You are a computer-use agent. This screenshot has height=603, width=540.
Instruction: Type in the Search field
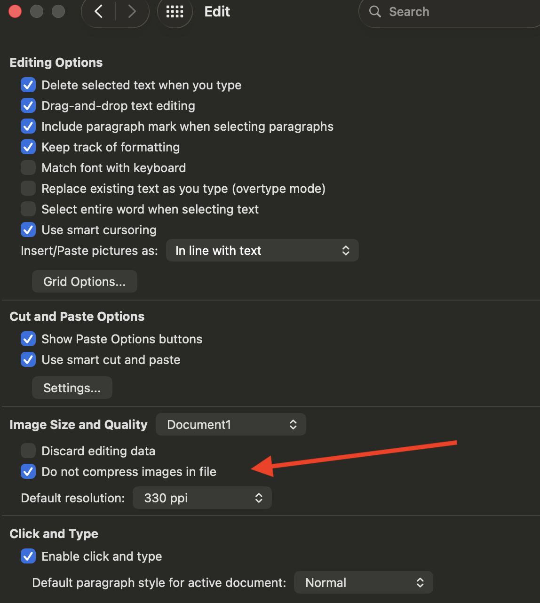tap(452, 12)
